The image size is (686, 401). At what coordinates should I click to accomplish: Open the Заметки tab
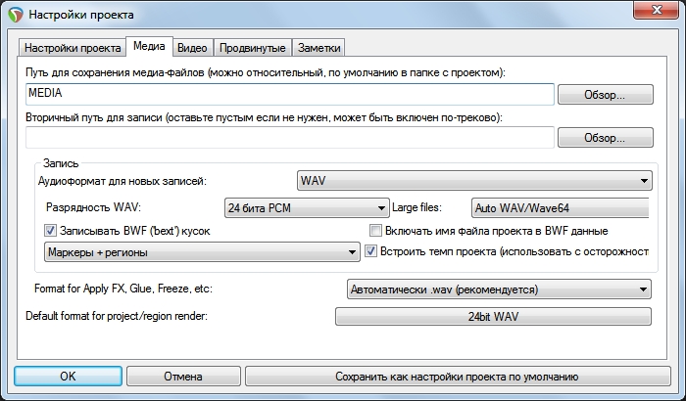tap(318, 48)
